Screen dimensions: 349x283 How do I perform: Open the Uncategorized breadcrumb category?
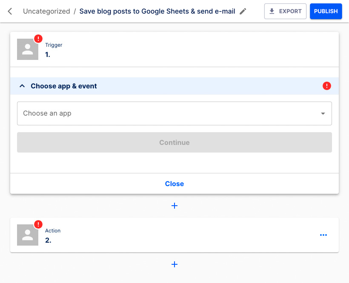tap(46, 11)
